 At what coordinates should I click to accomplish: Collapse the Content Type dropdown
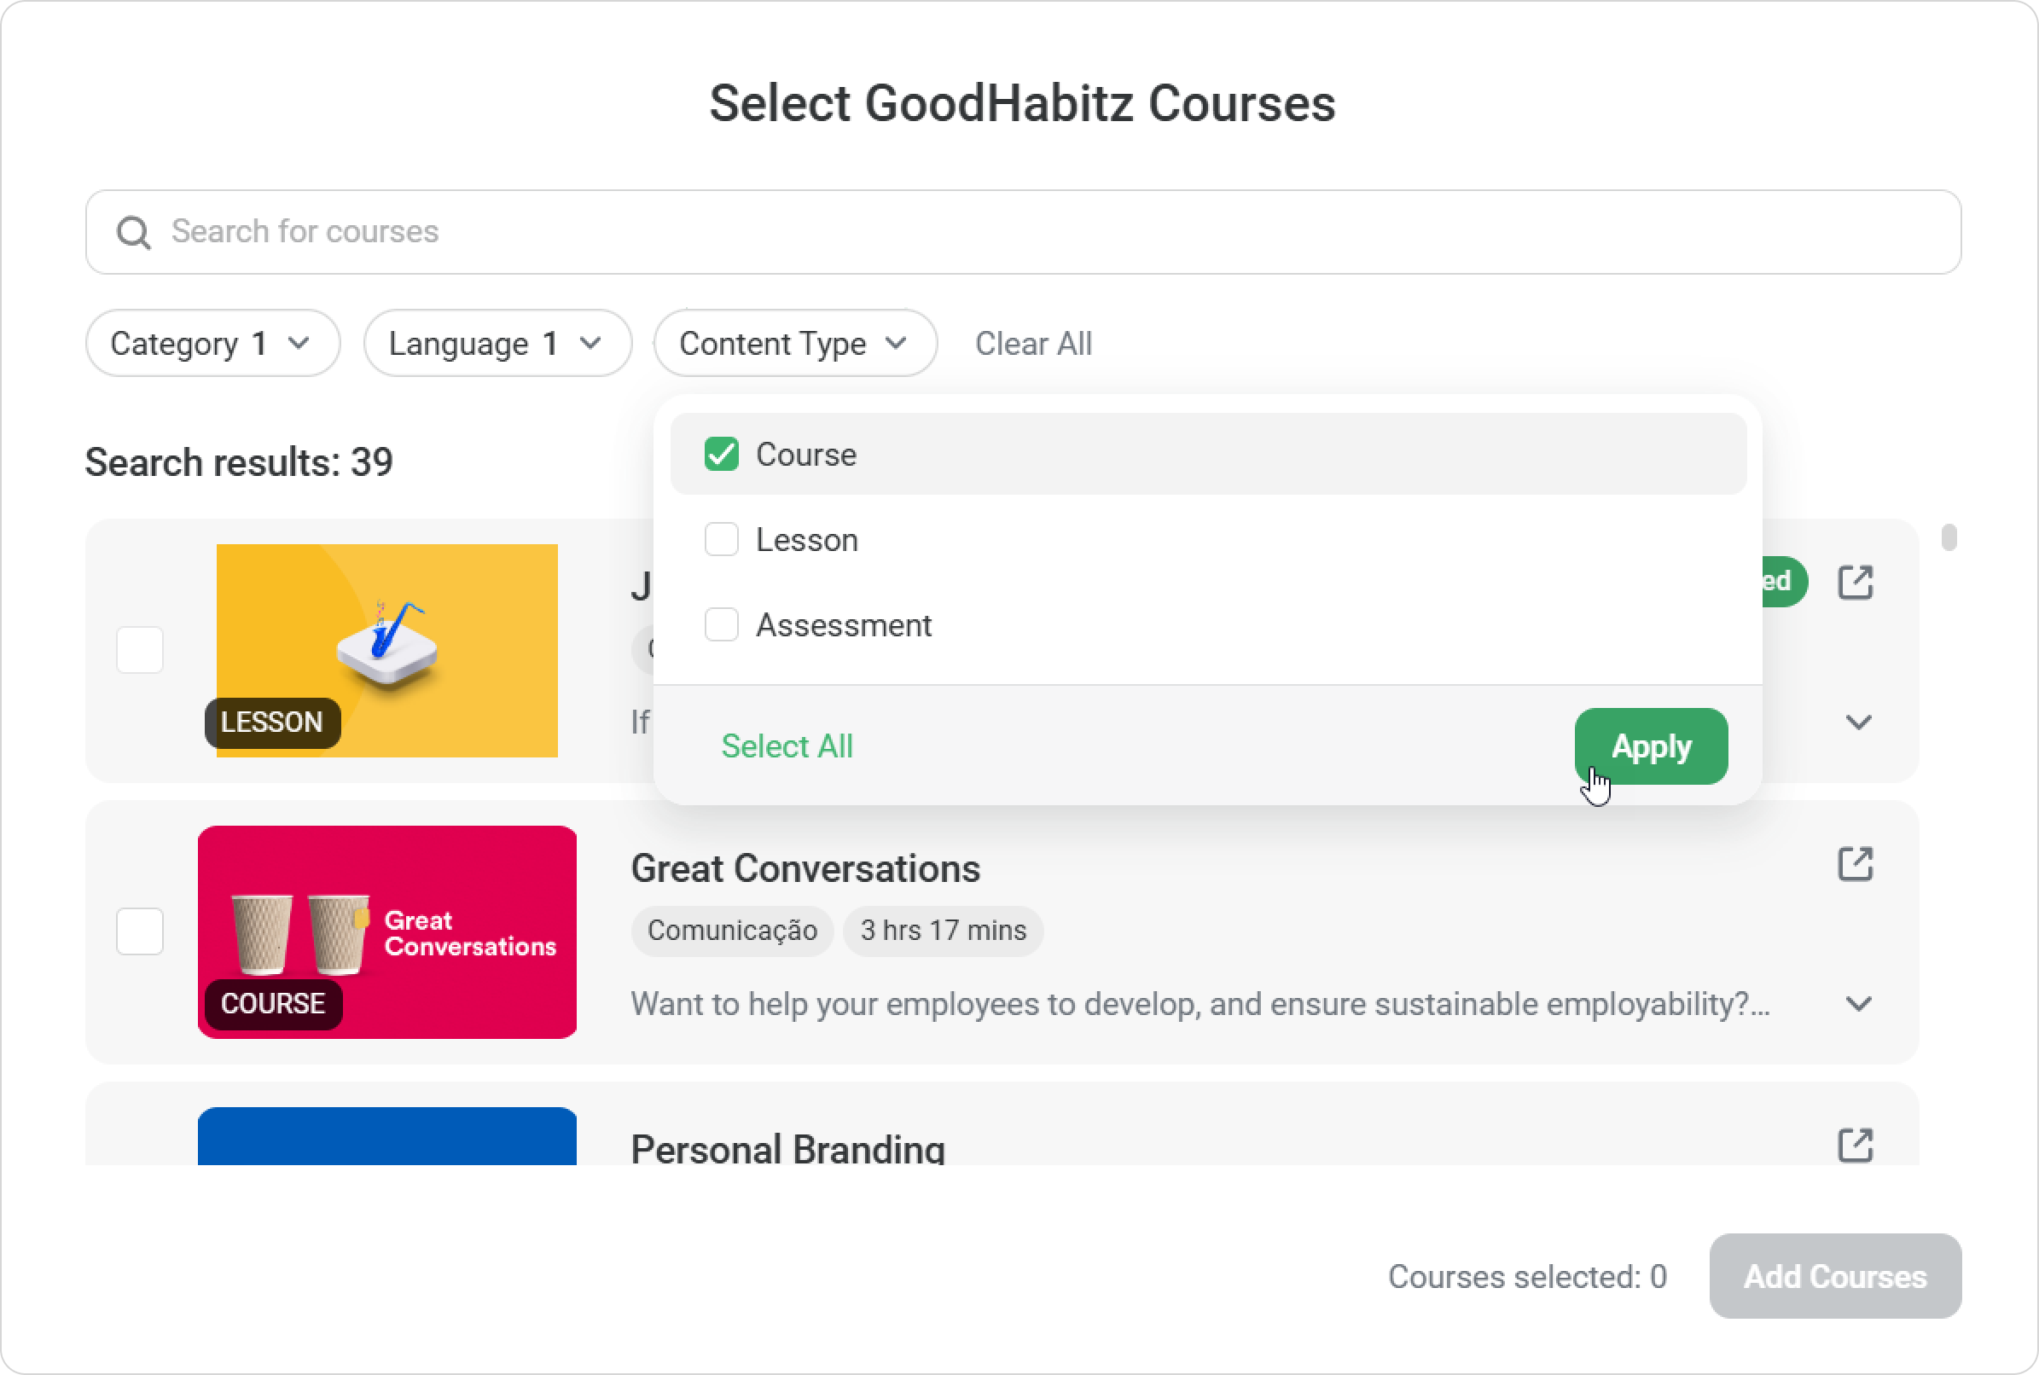[x=794, y=343]
